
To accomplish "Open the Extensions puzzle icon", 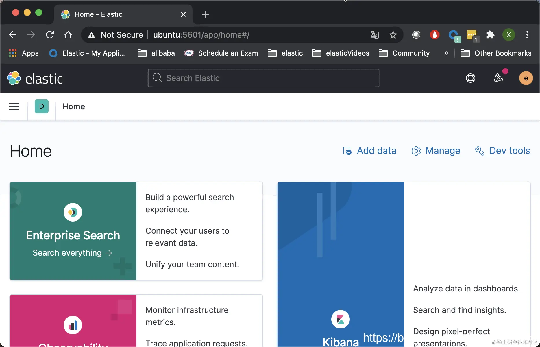I will 490,35.
